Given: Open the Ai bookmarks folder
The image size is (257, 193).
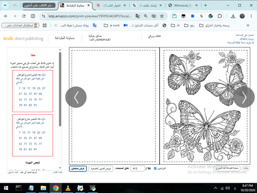Looking at the screenshot, I should click(175, 25).
